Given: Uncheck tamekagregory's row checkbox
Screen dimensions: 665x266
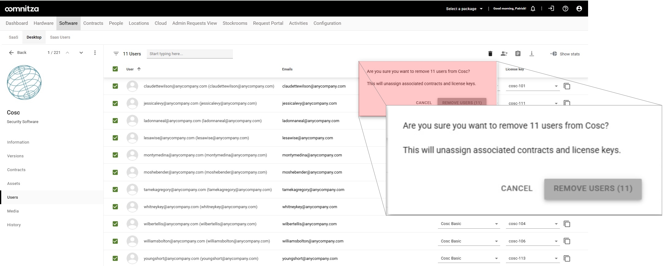Looking at the screenshot, I should [x=115, y=189].
